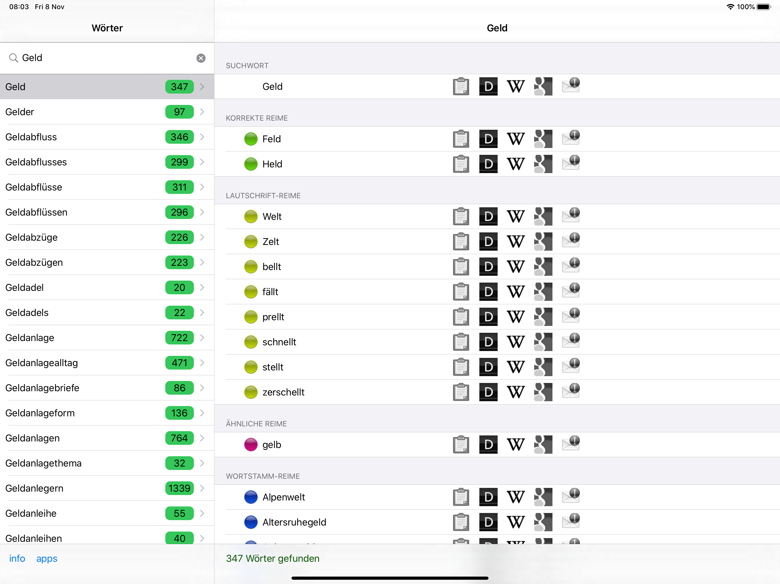Copy 'bellt' to clipboard
The height and width of the screenshot is (584, 780).
coord(461,267)
